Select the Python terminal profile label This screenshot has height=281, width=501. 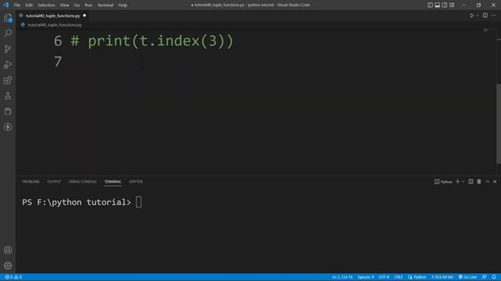tap(444, 182)
